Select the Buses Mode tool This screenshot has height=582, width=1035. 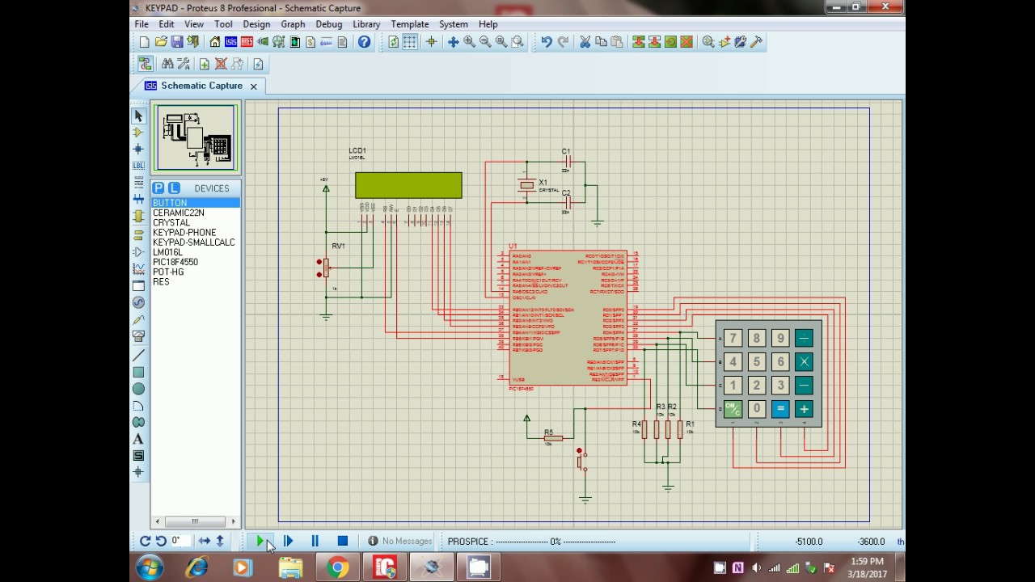click(x=138, y=200)
